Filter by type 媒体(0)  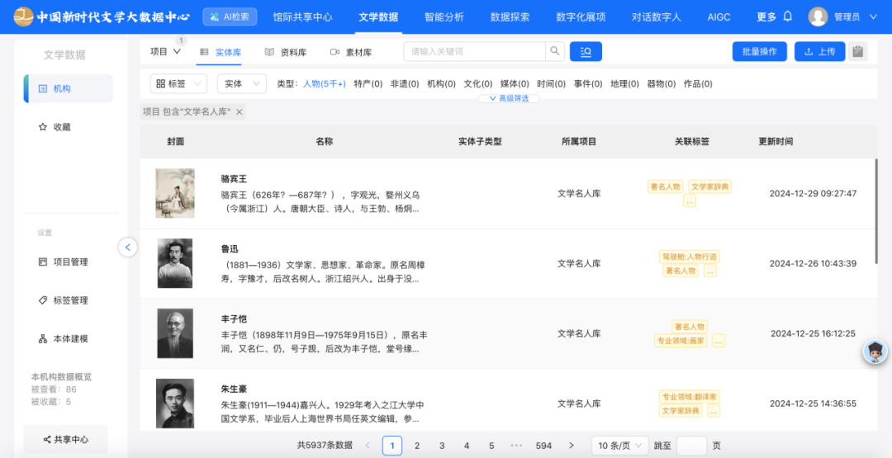tap(515, 83)
